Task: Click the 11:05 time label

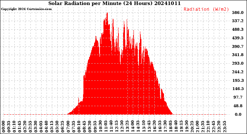Action: tap(106, 126)
